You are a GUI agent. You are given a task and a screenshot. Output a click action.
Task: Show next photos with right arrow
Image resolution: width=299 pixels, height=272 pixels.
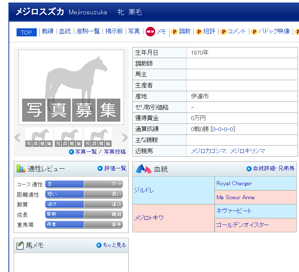[x=125, y=137]
